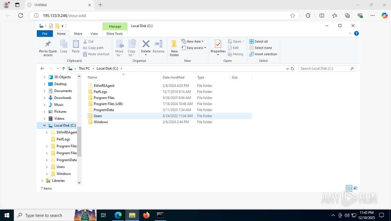Select the Program Files (x86) folder
The image size is (391, 221).
[169, 104]
